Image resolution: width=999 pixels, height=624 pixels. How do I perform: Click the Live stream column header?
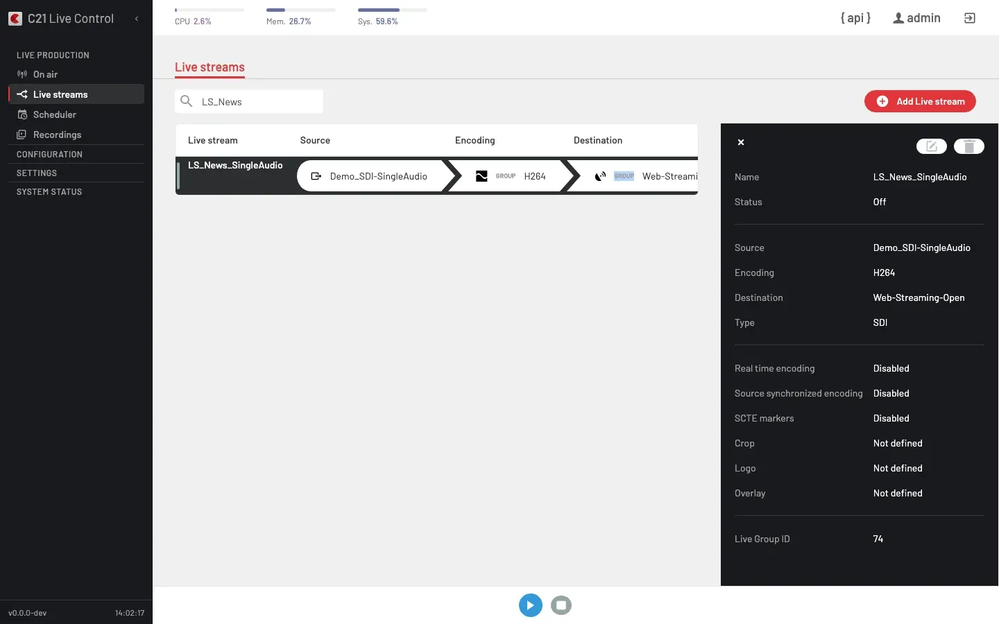click(x=212, y=140)
